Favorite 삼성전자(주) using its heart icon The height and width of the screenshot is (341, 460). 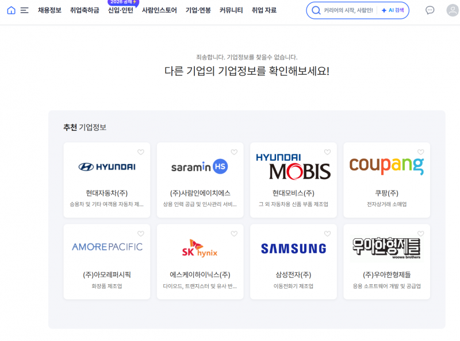pyautogui.click(x=327, y=234)
